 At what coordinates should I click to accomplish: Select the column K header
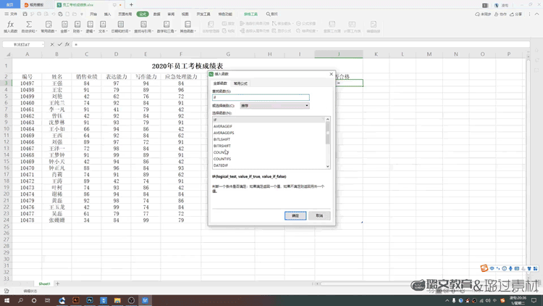376,54
